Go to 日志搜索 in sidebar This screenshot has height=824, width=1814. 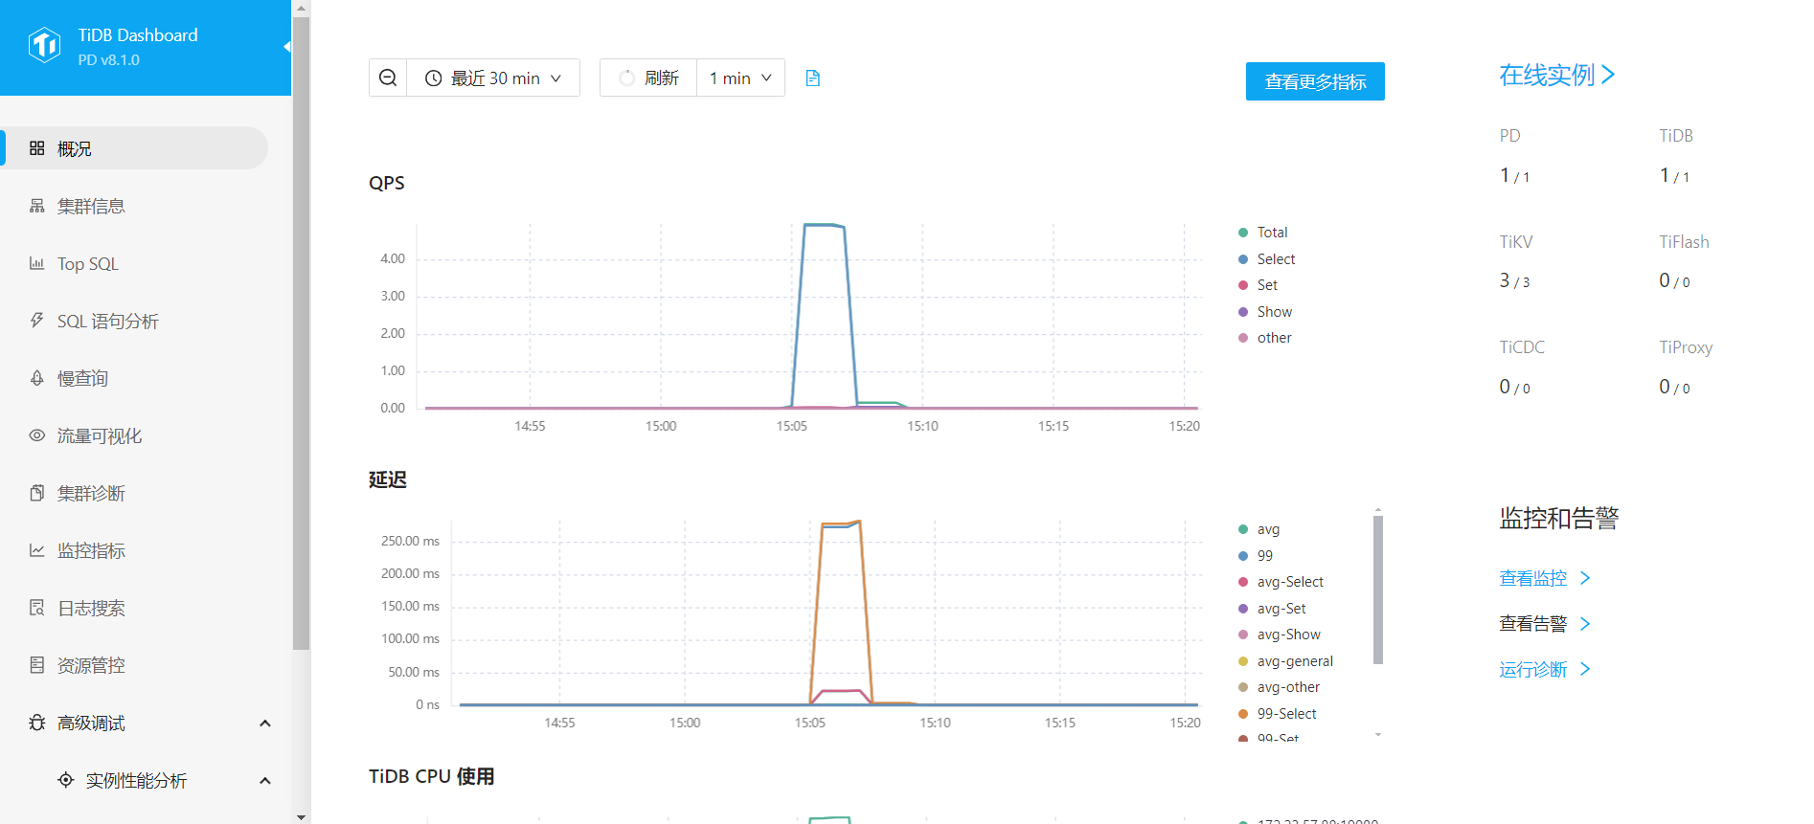pyautogui.click(x=91, y=609)
